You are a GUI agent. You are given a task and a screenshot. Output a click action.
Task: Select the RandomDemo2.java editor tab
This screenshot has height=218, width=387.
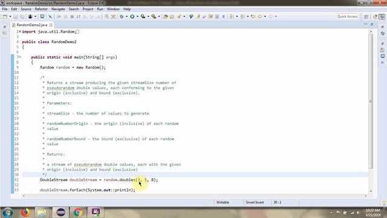[x=32, y=25]
